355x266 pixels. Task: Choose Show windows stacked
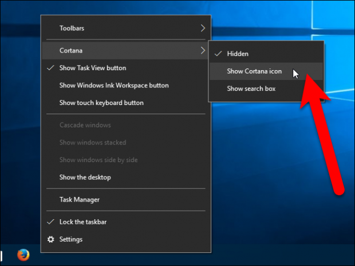pos(93,142)
